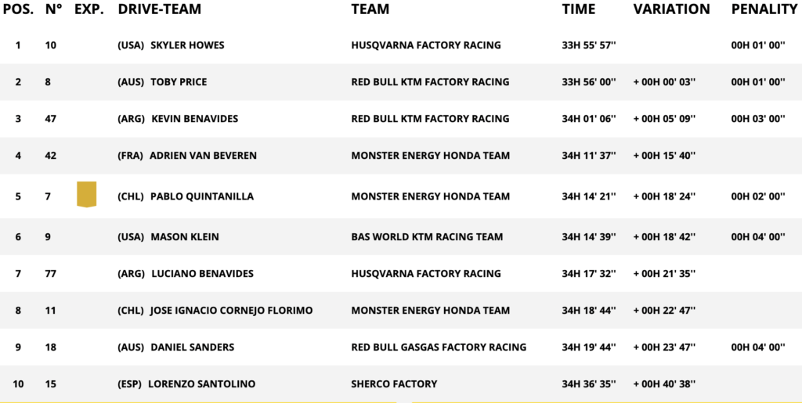
Task: Click the Sherco Factory team name
Action: (x=394, y=384)
